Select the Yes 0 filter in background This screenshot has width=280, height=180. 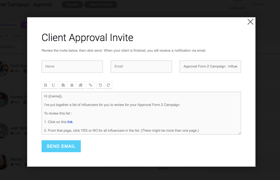click(x=17, y=36)
